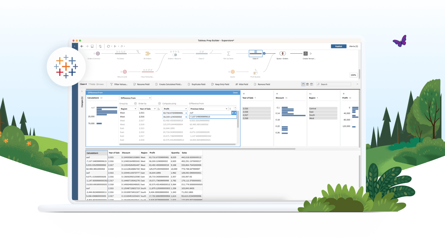Click the Publish button

coord(339,46)
